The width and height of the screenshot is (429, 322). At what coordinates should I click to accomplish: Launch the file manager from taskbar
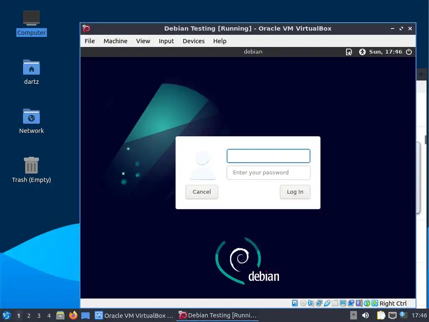click(60, 315)
